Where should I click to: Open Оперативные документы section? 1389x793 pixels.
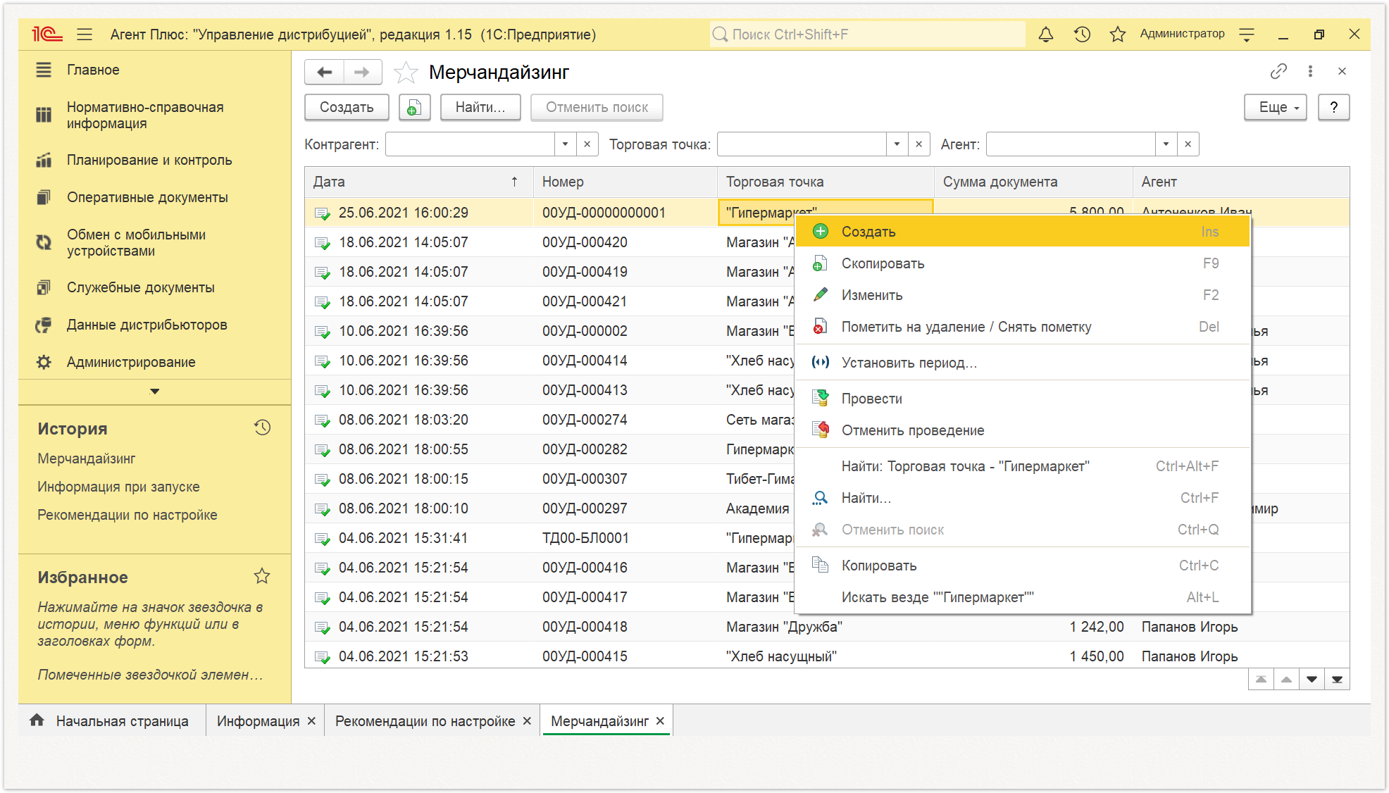click(147, 197)
